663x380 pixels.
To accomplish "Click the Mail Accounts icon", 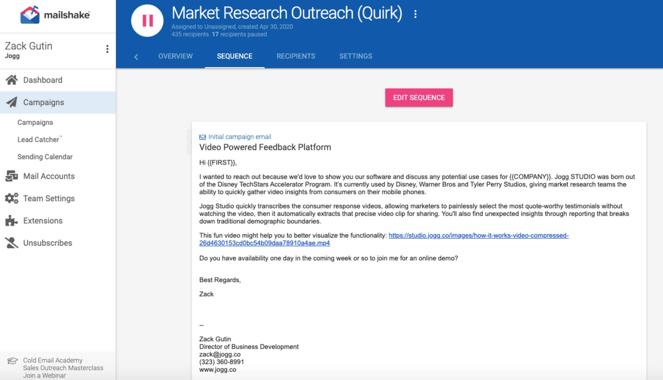I will point(12,176).
